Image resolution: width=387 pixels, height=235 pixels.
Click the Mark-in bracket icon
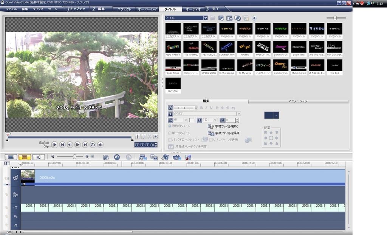(x=138, y=137)
